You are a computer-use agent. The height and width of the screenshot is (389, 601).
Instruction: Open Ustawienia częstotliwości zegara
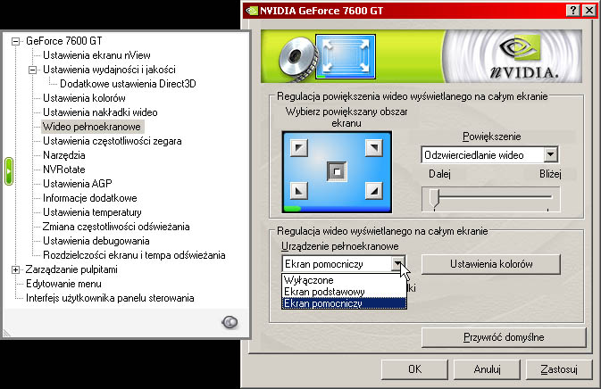[112, 141]
